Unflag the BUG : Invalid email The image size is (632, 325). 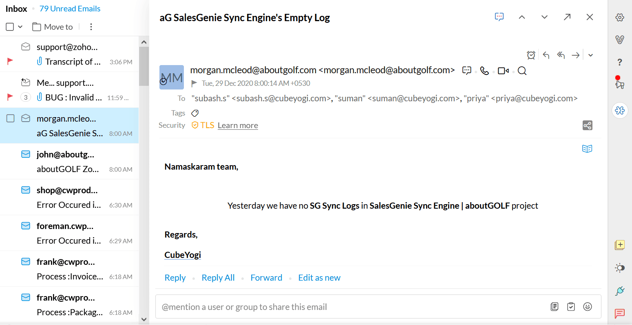click(x=10, y=97)
